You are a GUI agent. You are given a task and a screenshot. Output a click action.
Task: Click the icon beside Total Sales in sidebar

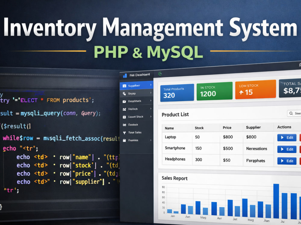click(124, 133)
